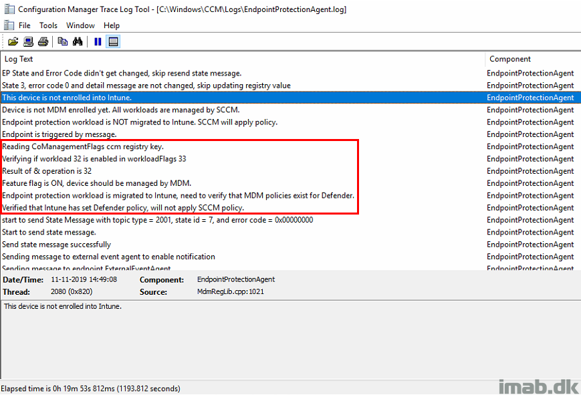Click the document icon beside File menu
This screenshot has height=395, width=581.
[x=9, y=25]
